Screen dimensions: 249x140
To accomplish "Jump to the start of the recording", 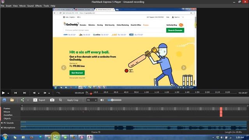I will coord(16,93).
